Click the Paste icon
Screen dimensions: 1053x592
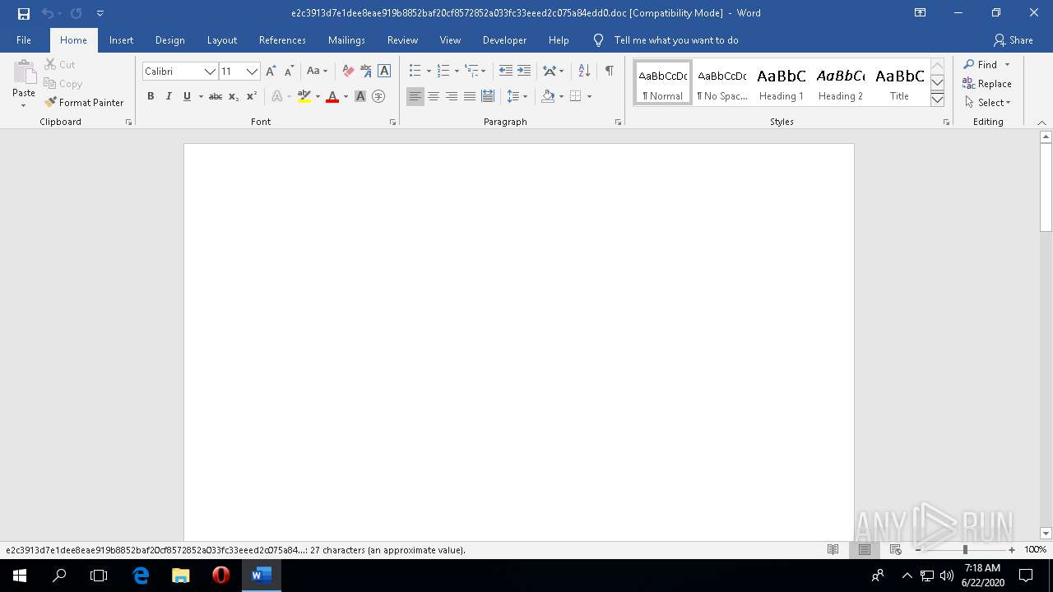[24, 74]
